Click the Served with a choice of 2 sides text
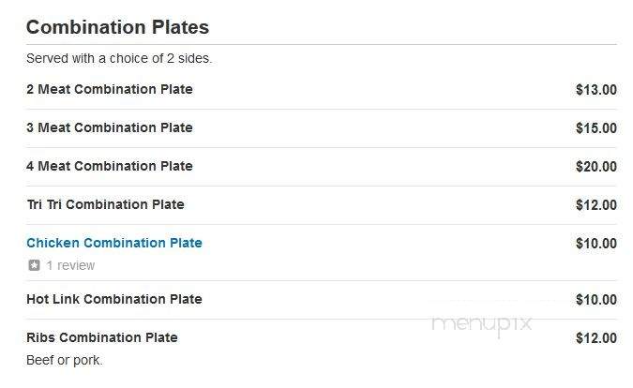633x388 pixels. [x=119, y=58]
